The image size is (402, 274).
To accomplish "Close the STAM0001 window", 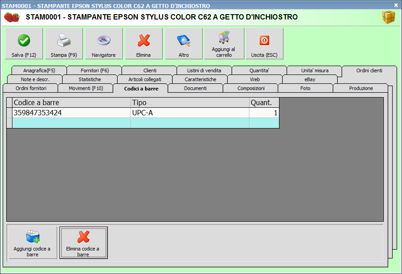I will coord(396,5).
